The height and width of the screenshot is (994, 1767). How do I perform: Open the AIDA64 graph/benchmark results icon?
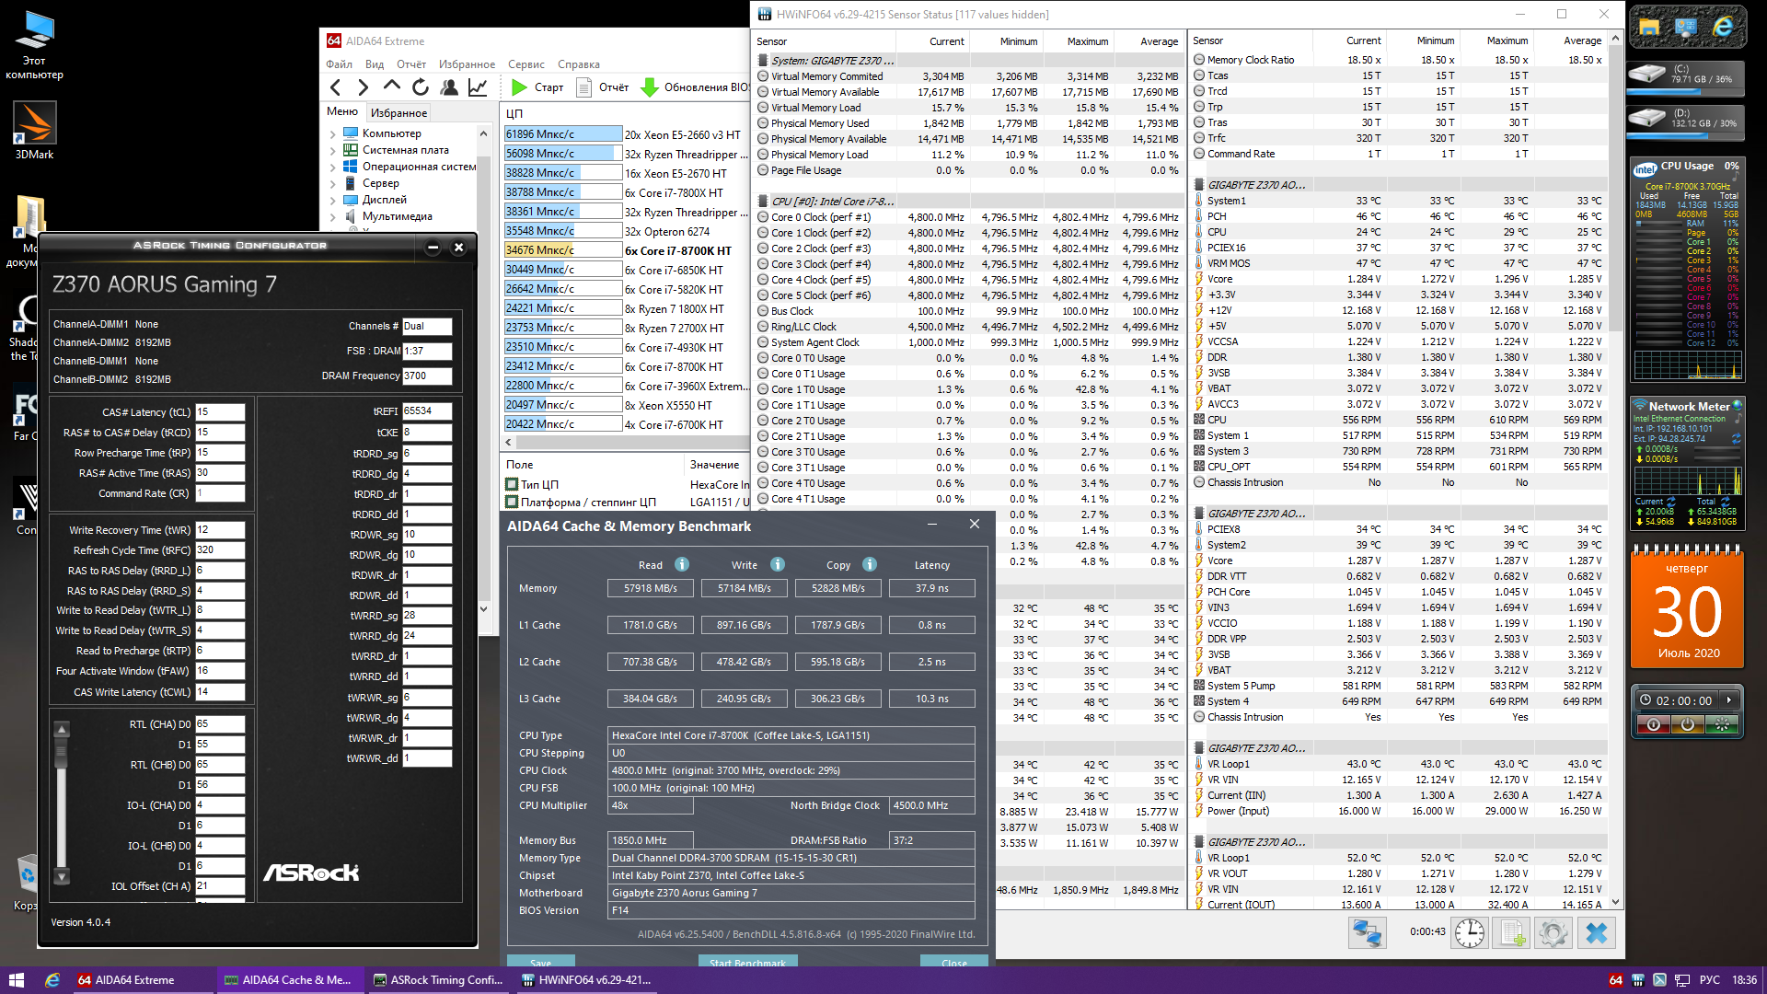478,87
